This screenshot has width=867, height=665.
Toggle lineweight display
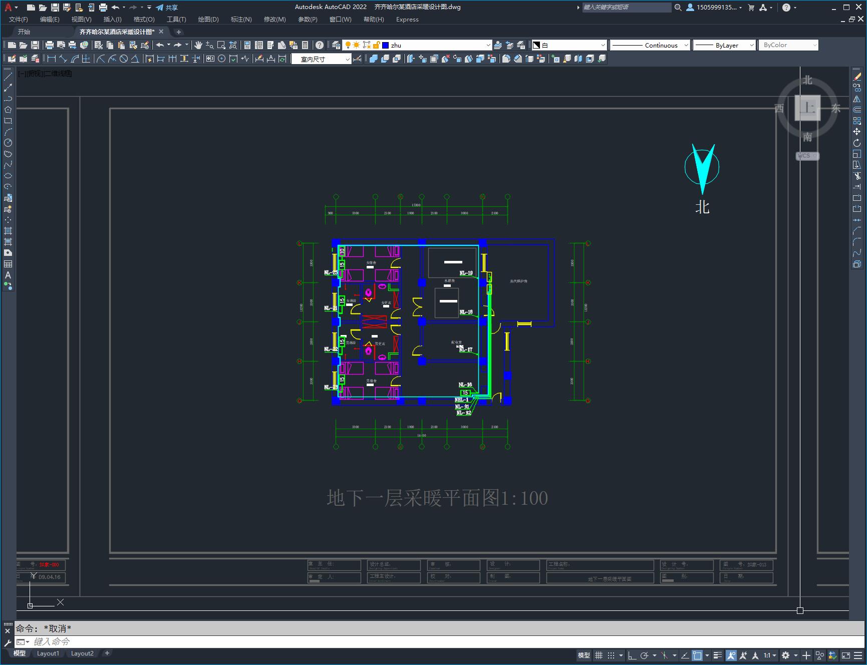tap(718, 655)
